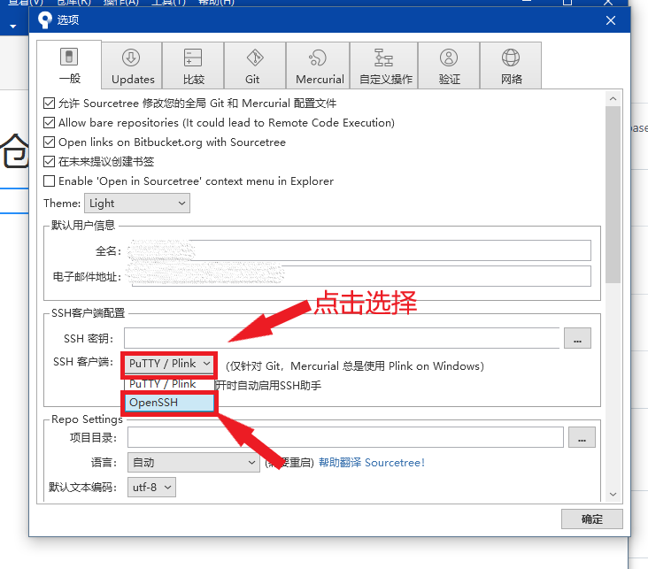Image resolution: width=648 pixels, height=569 pixels.
Task: Open the 网络 network tab
Action: (x=511, y=65)
